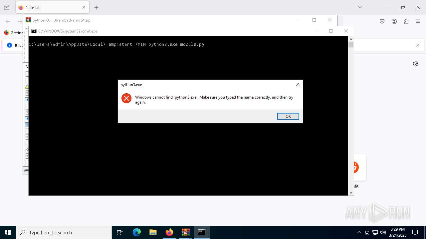Open the Getting Started bookmark

click(14, 33)
